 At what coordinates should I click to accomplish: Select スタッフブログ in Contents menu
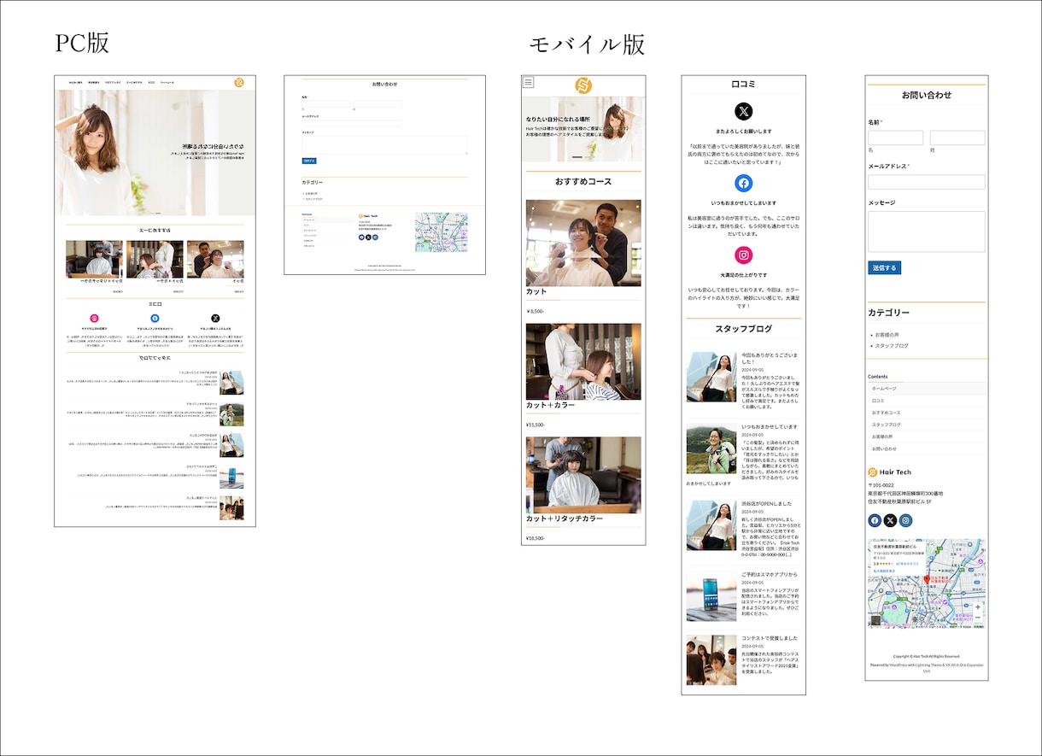[927, 425]
